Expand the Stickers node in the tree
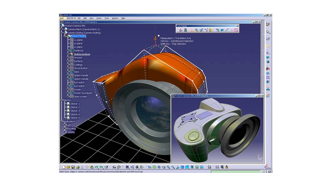Screen dimensions: 331x173 [x=62, y=99]
